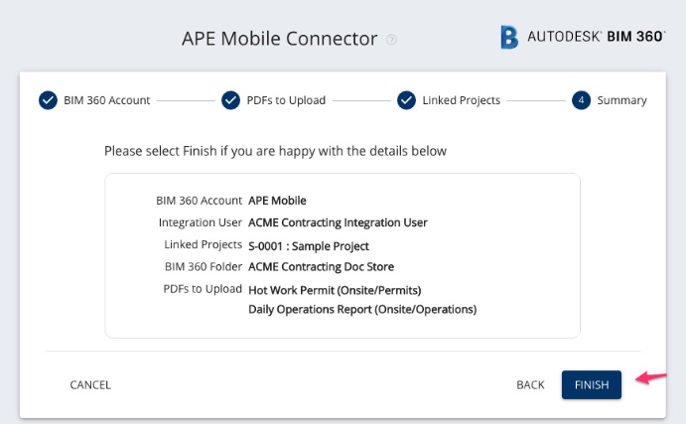Click the APE Mobile account value
Screen dimensions: 686x424
point(277,201)
